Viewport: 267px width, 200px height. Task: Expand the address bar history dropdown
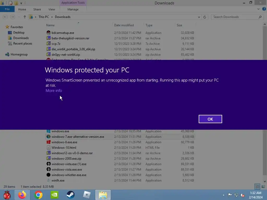tap(199, 17)
